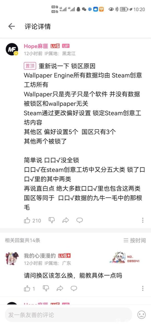Screen dimensions: 151x325
Task: Tap the 置顶 pinned tag
Action: (x=30, y=66)
